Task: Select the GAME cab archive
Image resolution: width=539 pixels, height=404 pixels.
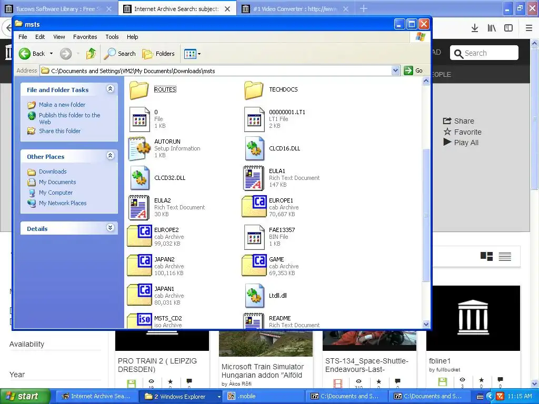Action: click(254, 266)
